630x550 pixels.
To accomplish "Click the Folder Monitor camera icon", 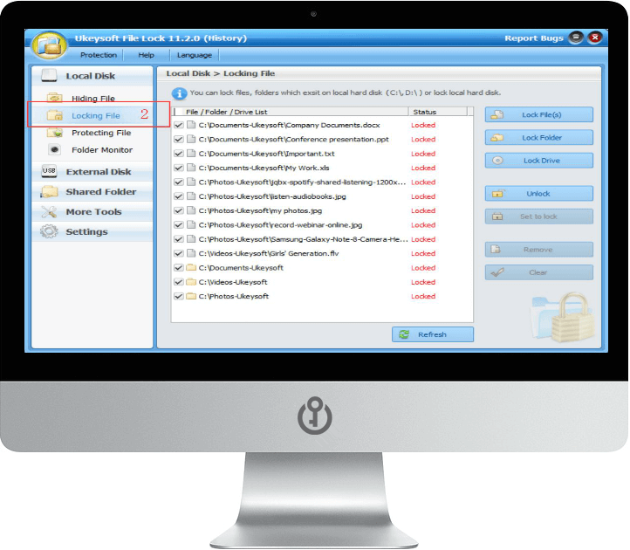I will click(x=55, y=149).
